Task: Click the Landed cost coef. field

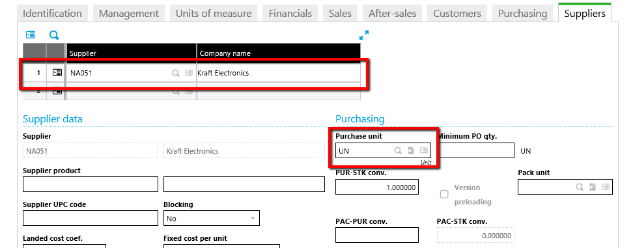Action: [x=64, y=245]
